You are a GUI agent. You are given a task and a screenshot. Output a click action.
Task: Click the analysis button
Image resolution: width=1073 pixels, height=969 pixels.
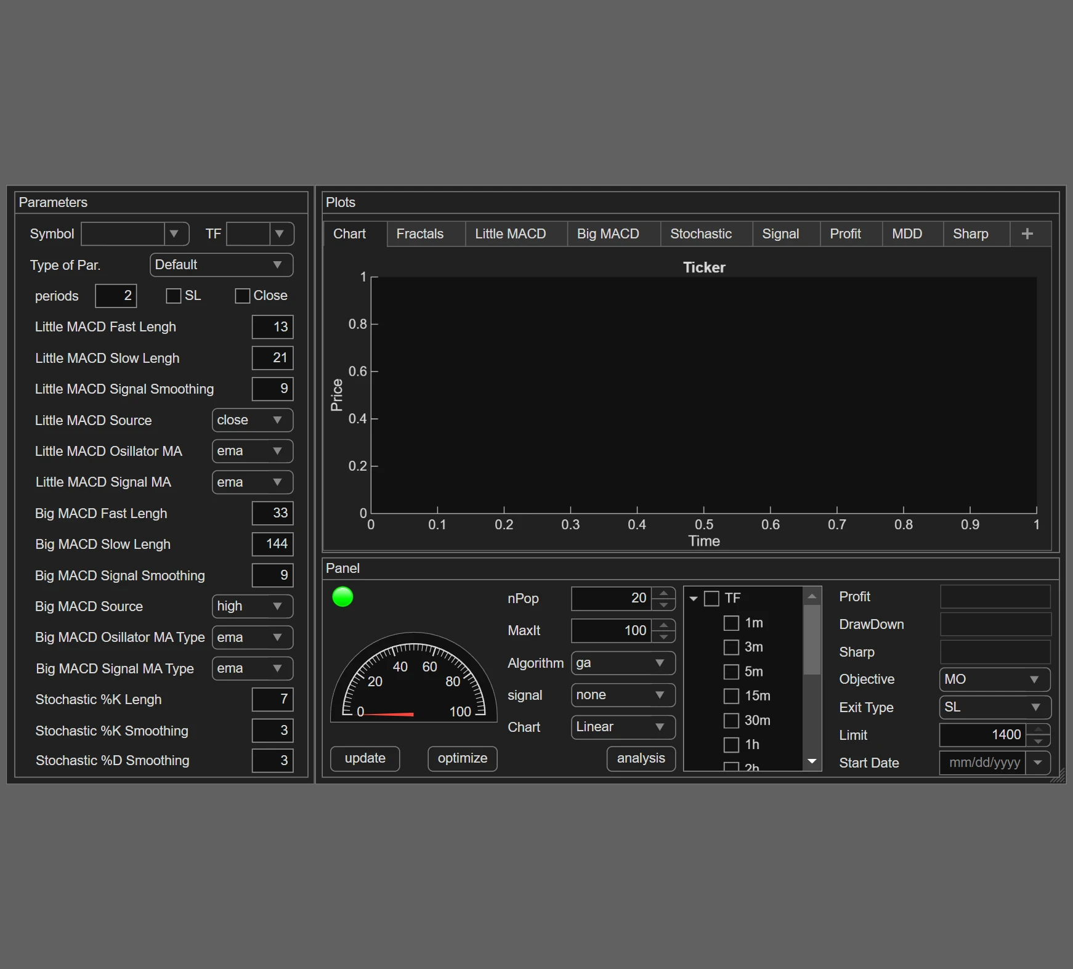click(x=641, y=758)
